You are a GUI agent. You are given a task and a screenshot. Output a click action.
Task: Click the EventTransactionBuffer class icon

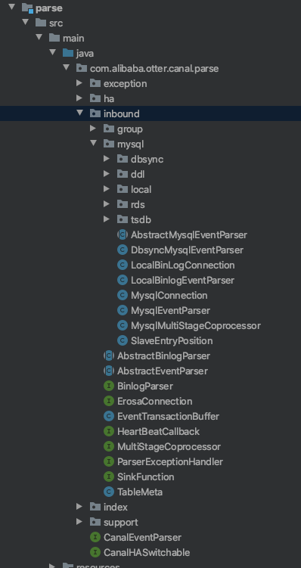[x=109, y=416]
